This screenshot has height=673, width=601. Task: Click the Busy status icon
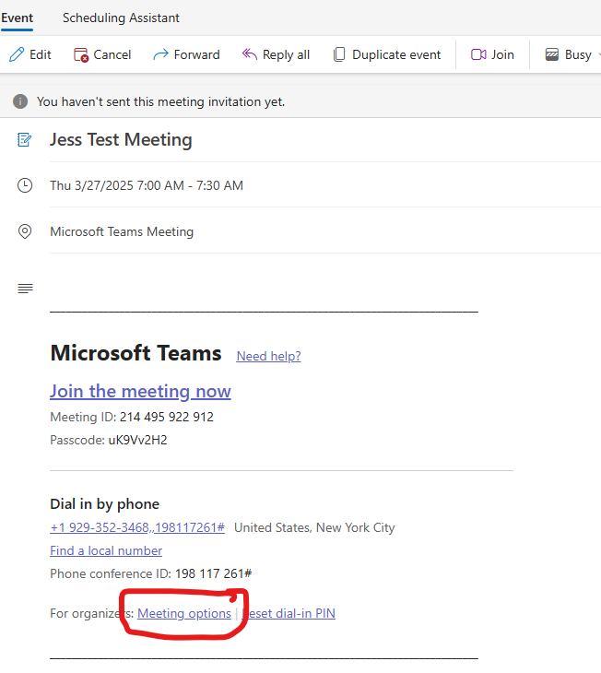552,55
